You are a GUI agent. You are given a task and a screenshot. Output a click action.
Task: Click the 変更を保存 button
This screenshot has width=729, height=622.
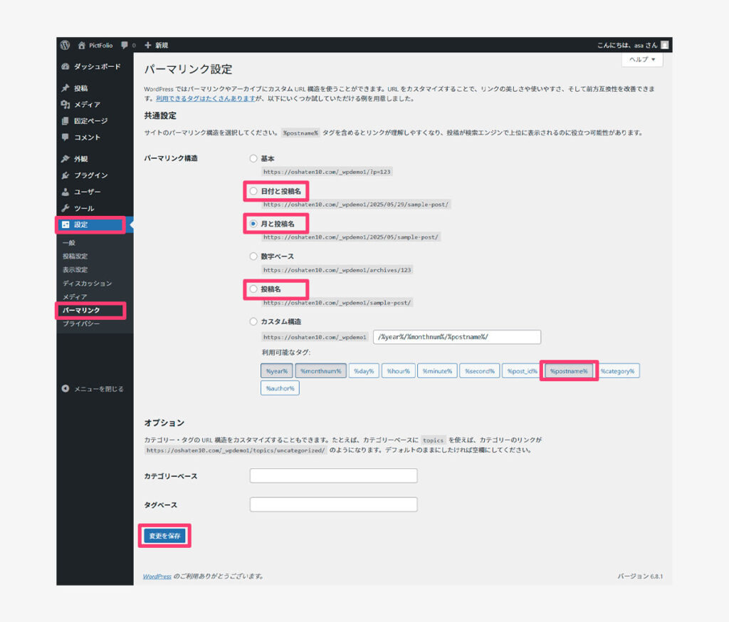tap(164, 536)
